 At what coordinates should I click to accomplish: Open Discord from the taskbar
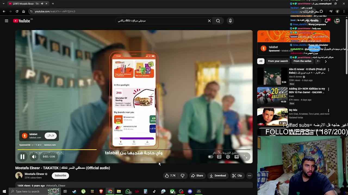[190, 191]
